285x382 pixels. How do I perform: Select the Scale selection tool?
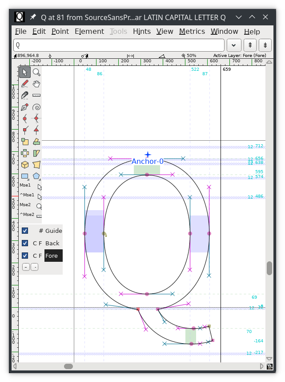click(x=25, y=142)
